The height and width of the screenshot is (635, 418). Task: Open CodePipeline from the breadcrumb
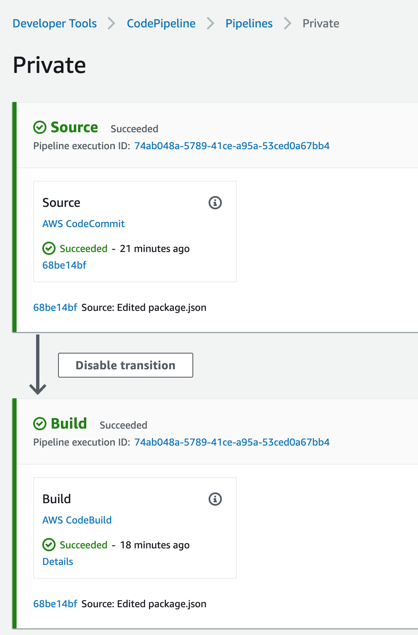click(161, 24)
